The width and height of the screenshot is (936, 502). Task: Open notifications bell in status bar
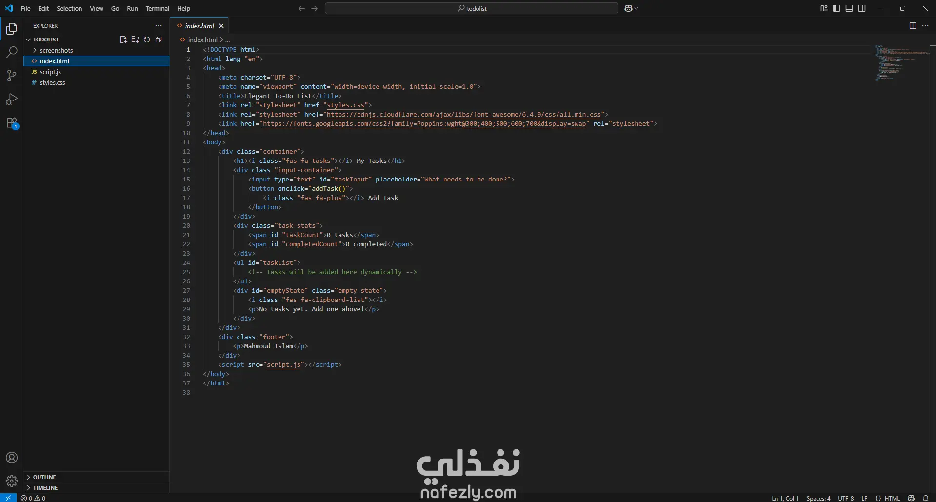click(926, 498)
